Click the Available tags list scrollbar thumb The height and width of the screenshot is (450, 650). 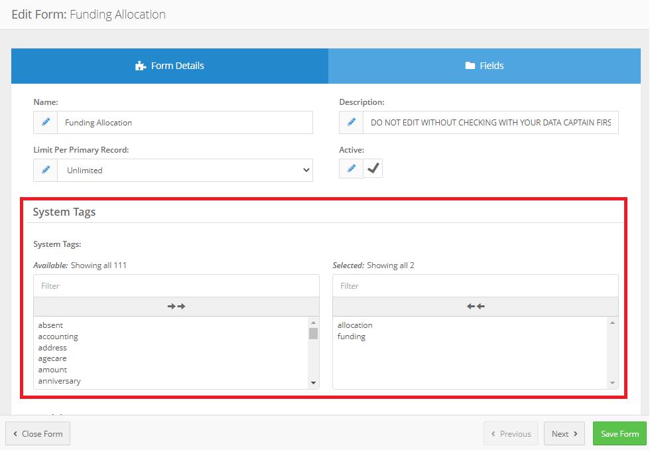tap(313, 333)
